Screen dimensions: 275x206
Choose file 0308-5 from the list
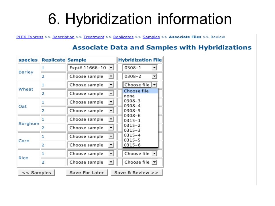(140, 110)
